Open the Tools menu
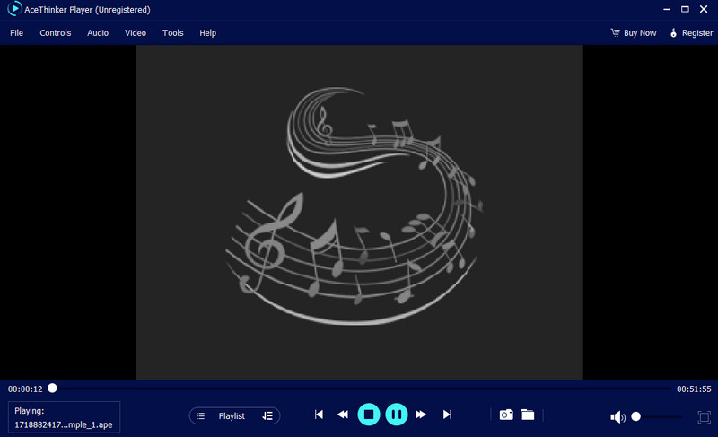This screenshot has height=437, width=718. coord(173,33)
